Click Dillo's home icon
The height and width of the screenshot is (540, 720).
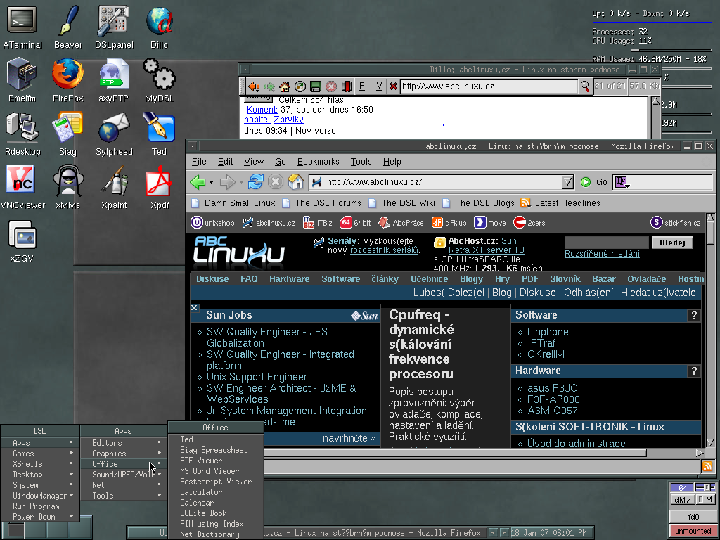(285, 86)
